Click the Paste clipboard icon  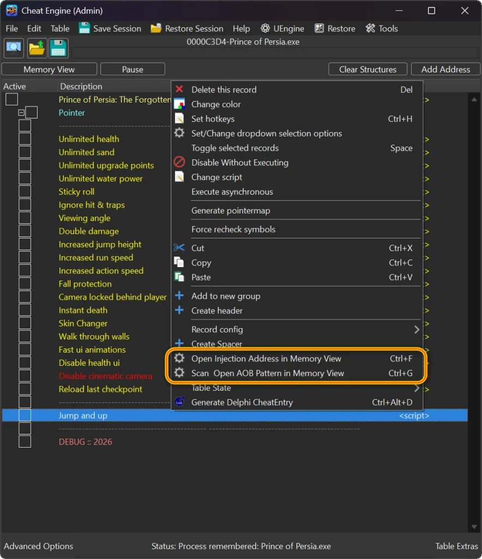[x=179, y=277]
